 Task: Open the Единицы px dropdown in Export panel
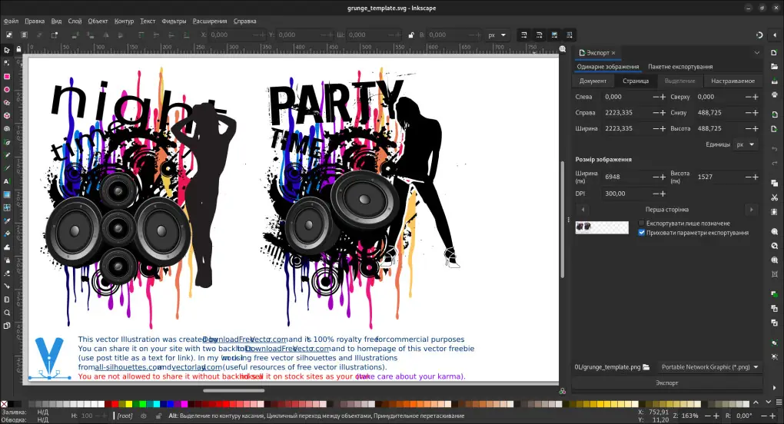[745, 144]
